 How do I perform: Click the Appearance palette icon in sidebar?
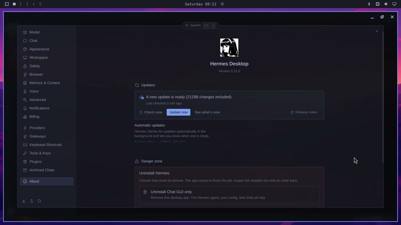(x=25, y=49)
